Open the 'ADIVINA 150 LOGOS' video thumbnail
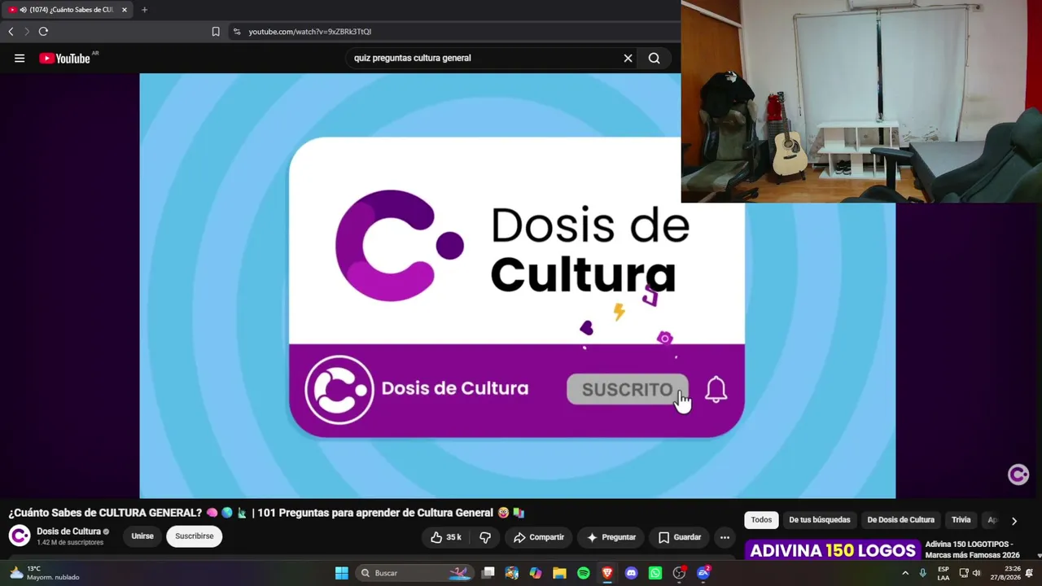 [832, 550]
